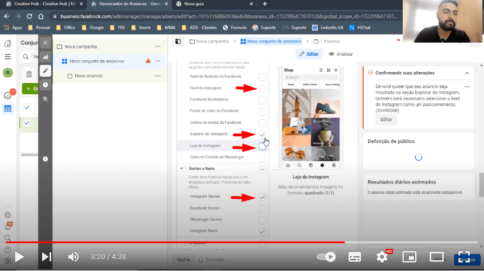Check Feeds de vídeo do Facebook
This screenshot has width=484, height=271.
[262, 111]
